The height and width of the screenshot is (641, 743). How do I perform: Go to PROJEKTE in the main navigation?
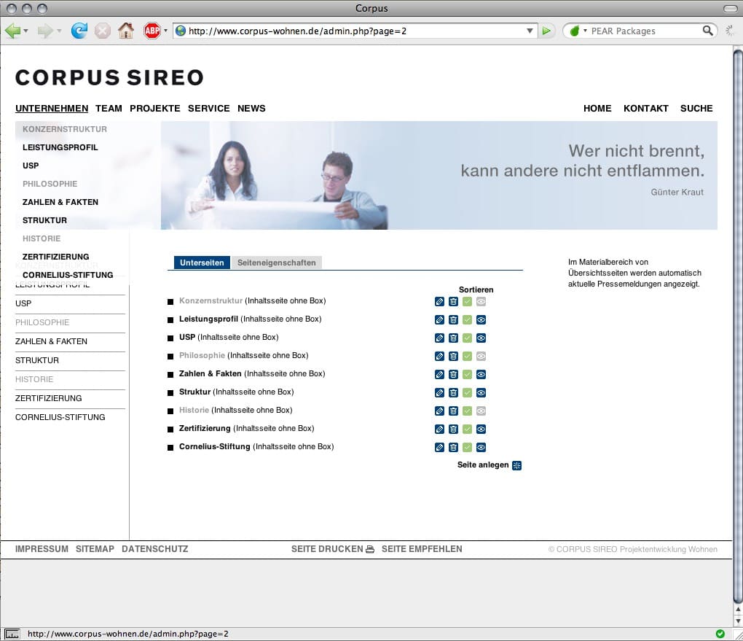tap(155, 109)
